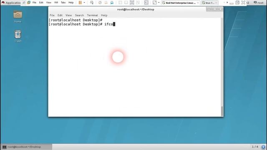Open the home folder desktop icon

tap(18, 17)
